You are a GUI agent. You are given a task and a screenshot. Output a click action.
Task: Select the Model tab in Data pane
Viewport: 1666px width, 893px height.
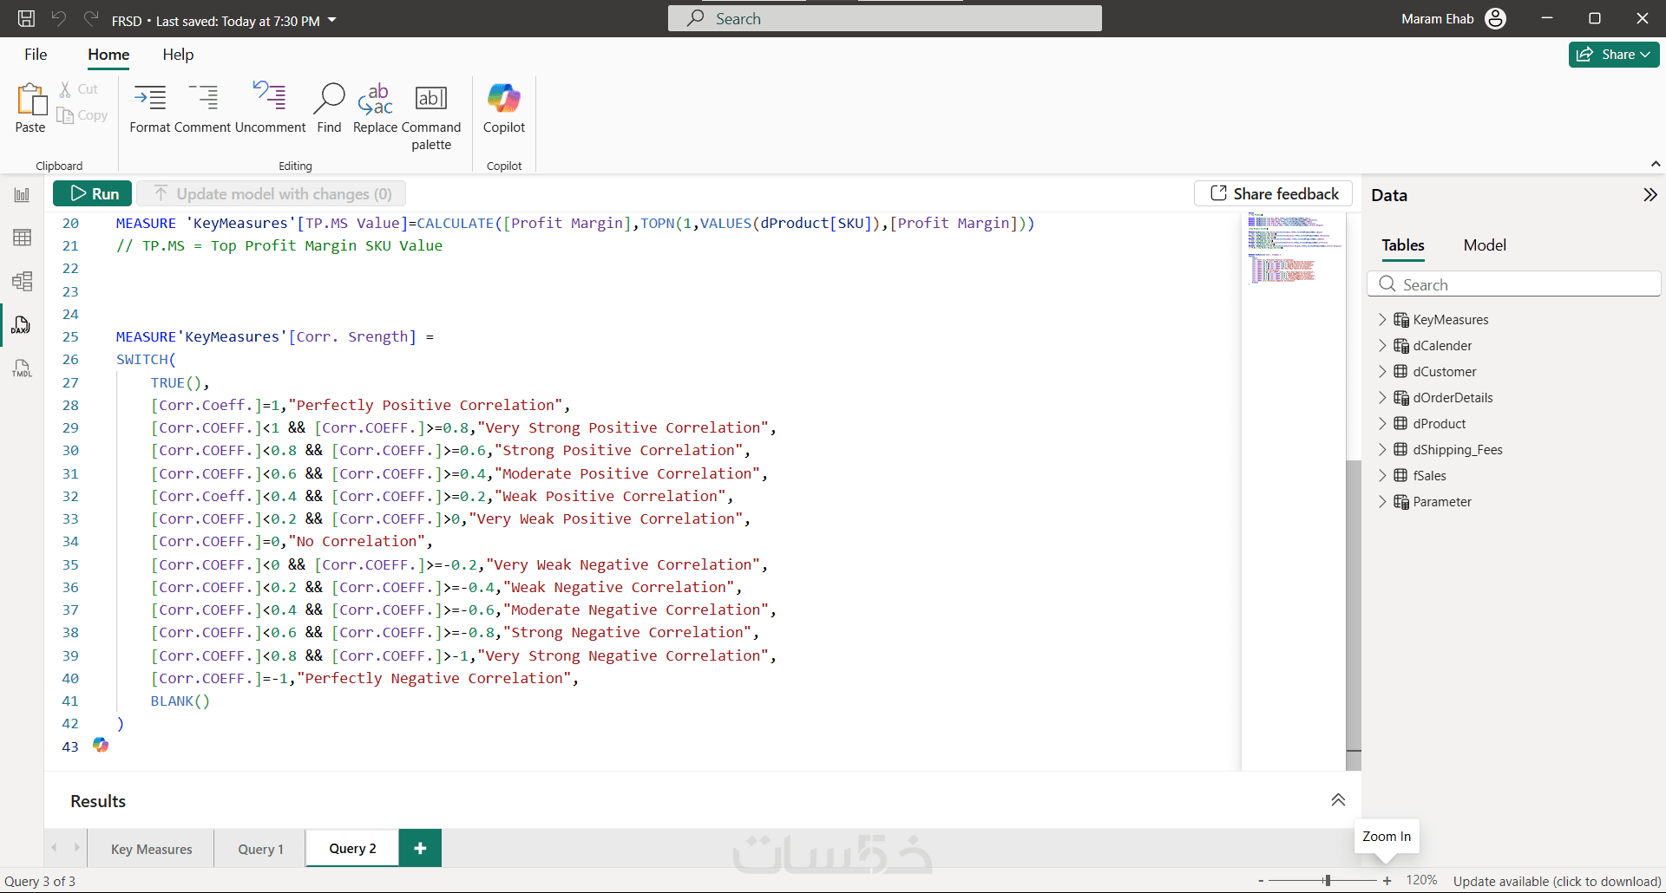(x=1485, y=245)
